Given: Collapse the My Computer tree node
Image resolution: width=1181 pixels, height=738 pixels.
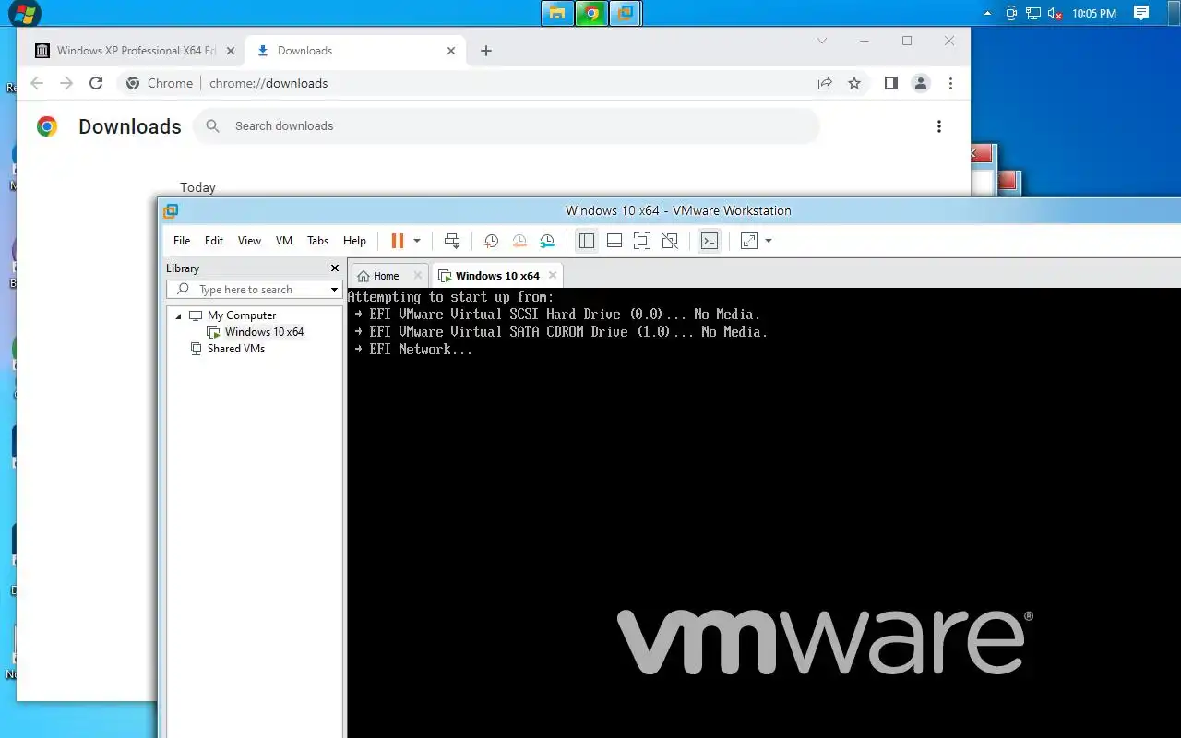Looking at the screenshot, I should point(179,315).
